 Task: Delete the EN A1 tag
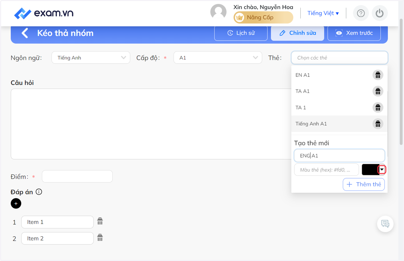pos(378,75)
